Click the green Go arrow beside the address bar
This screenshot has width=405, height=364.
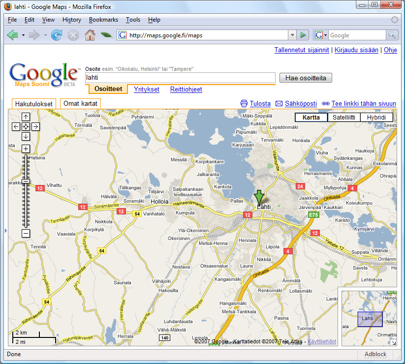point(303,35)
